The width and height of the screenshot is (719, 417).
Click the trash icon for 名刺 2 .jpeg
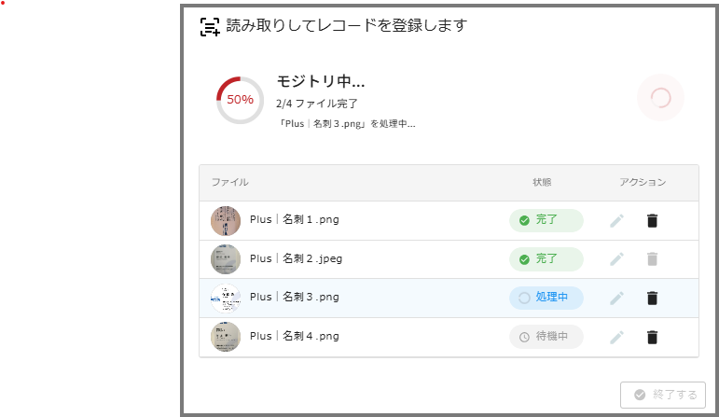click(653, 259)
